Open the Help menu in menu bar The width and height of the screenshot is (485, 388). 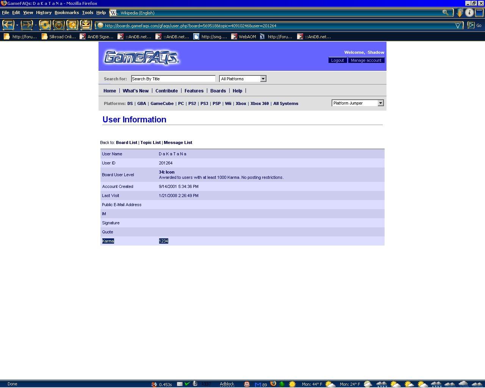[x=101, y=13]
